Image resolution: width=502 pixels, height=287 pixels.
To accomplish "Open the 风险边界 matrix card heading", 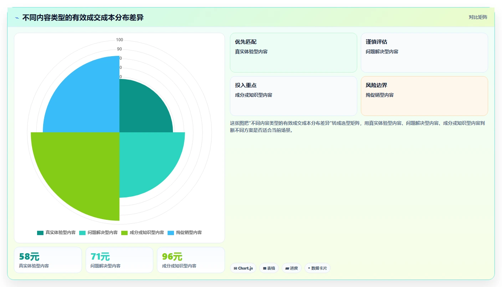I will click(376, 85).
